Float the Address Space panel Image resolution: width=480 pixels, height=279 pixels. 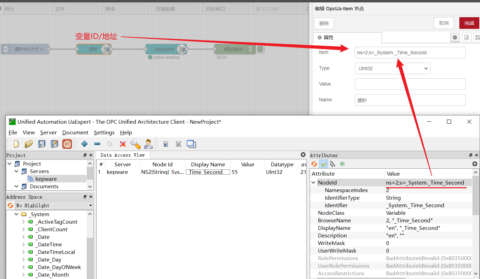85,197
